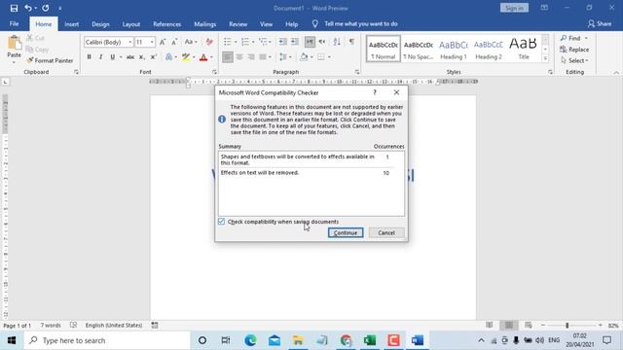Click the Undo arrow icon
This screenshot has width=623, height=350.
[28, 8]
